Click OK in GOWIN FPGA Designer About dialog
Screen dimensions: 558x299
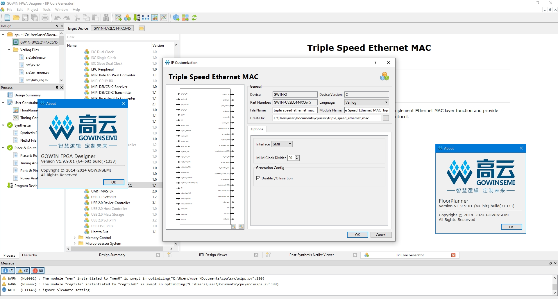(114, 182)
